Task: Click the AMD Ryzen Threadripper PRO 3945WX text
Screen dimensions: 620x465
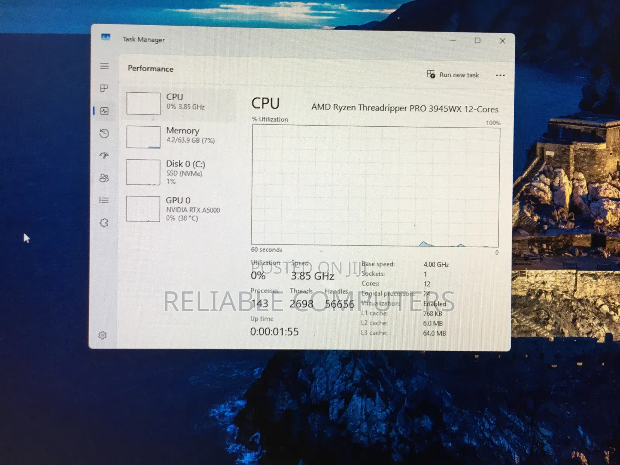Action: 405,108
